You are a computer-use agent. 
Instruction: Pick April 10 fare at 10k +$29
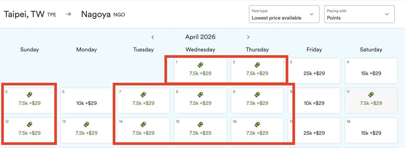(314, 103)
